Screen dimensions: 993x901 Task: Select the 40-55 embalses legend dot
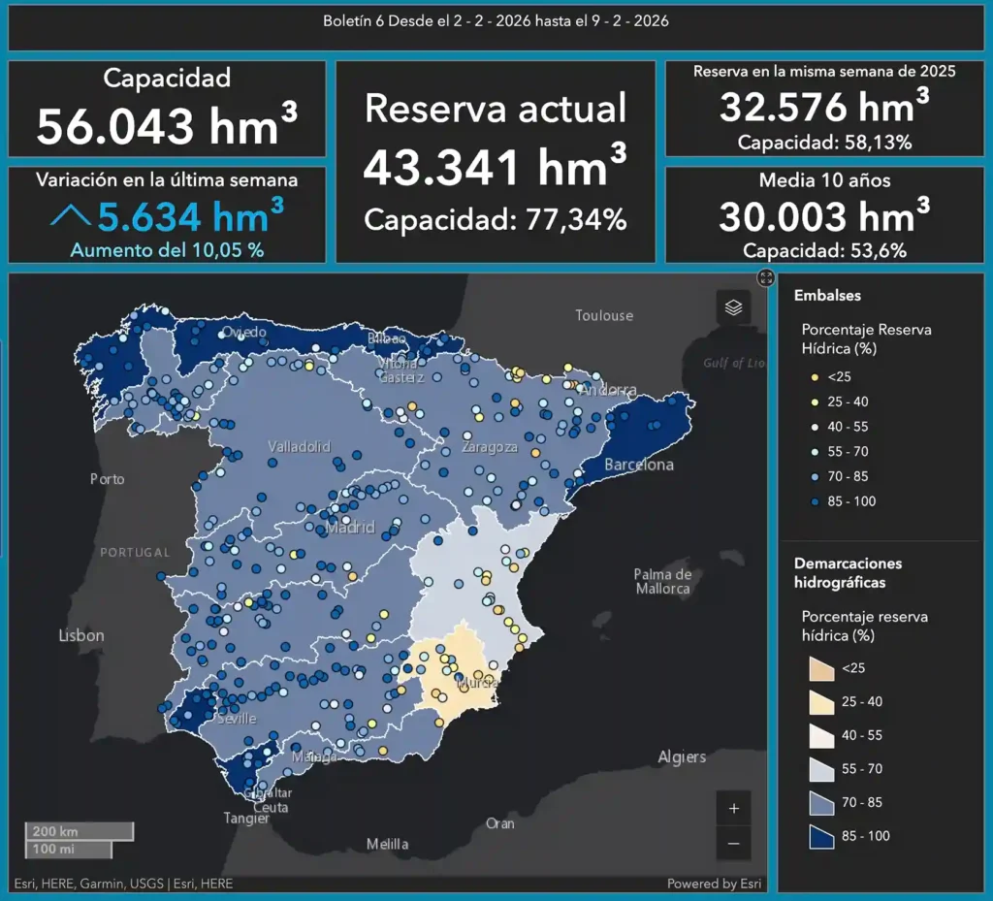(x=814, y=427)
